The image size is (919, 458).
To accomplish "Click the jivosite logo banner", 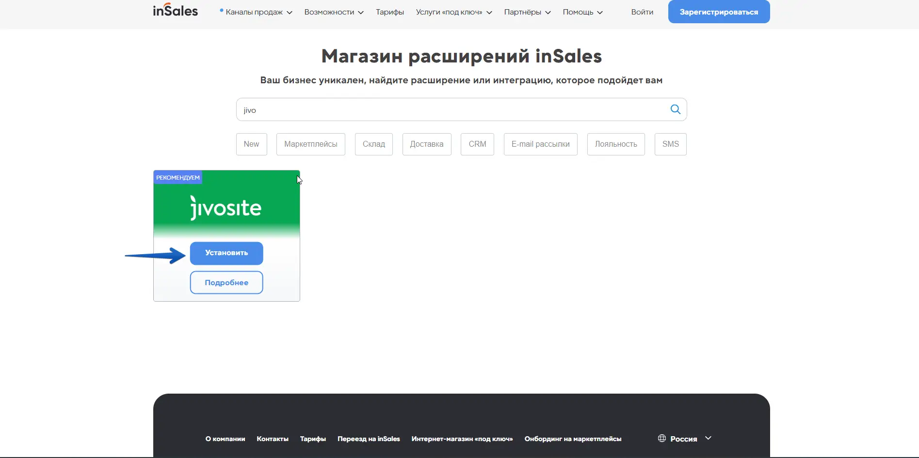I will pyautogui.click(x=226, y=207).
